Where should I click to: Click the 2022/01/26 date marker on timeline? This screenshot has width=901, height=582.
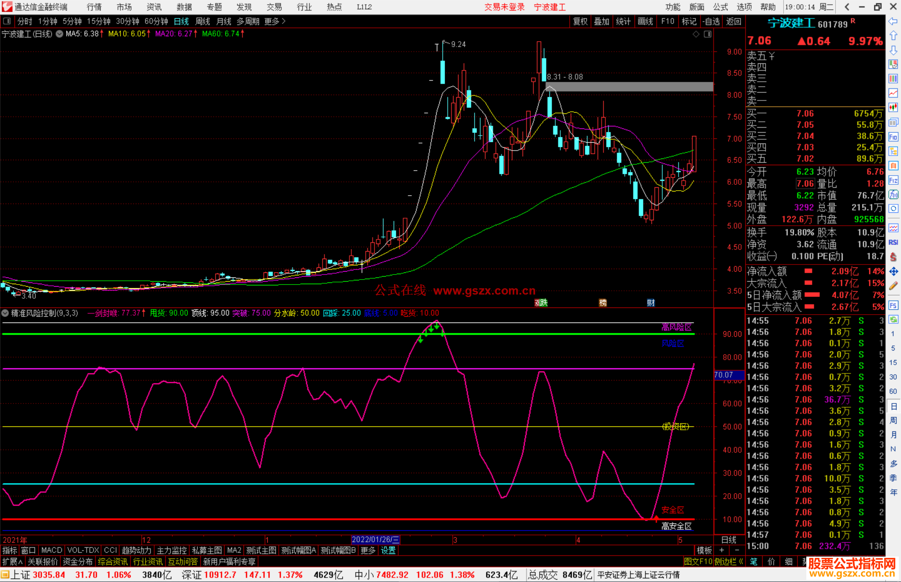[375, 539]
